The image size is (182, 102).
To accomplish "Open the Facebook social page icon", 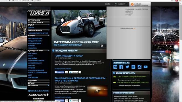I will click(x=121, y=67).
